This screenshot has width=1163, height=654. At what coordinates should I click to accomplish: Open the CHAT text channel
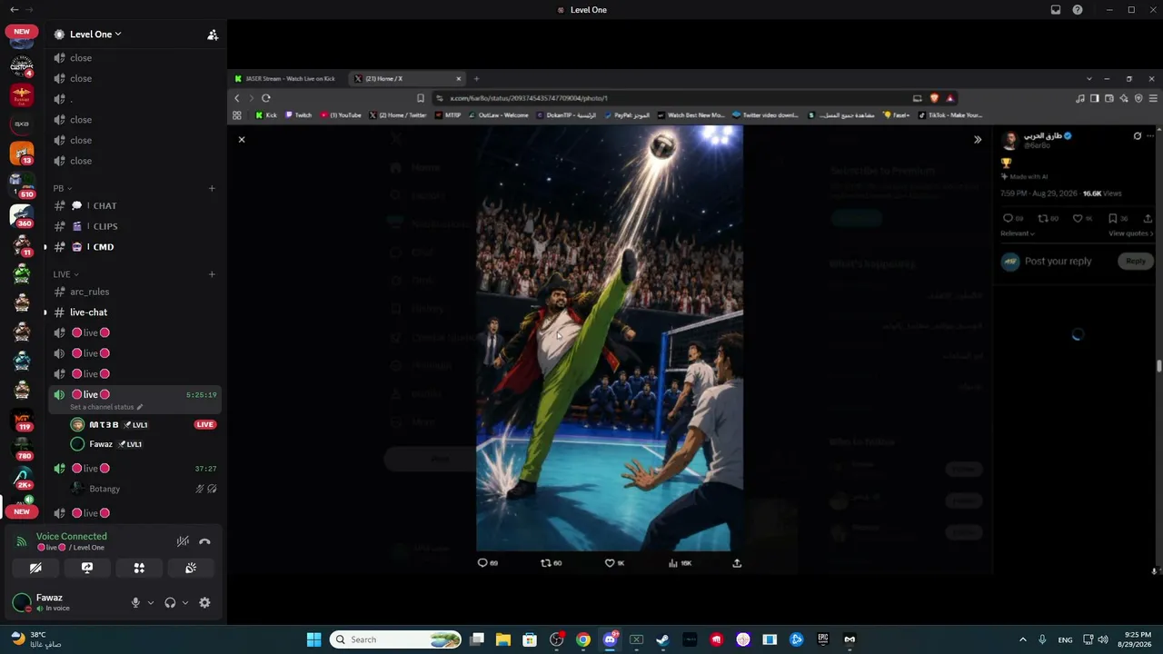click(134, 205)
